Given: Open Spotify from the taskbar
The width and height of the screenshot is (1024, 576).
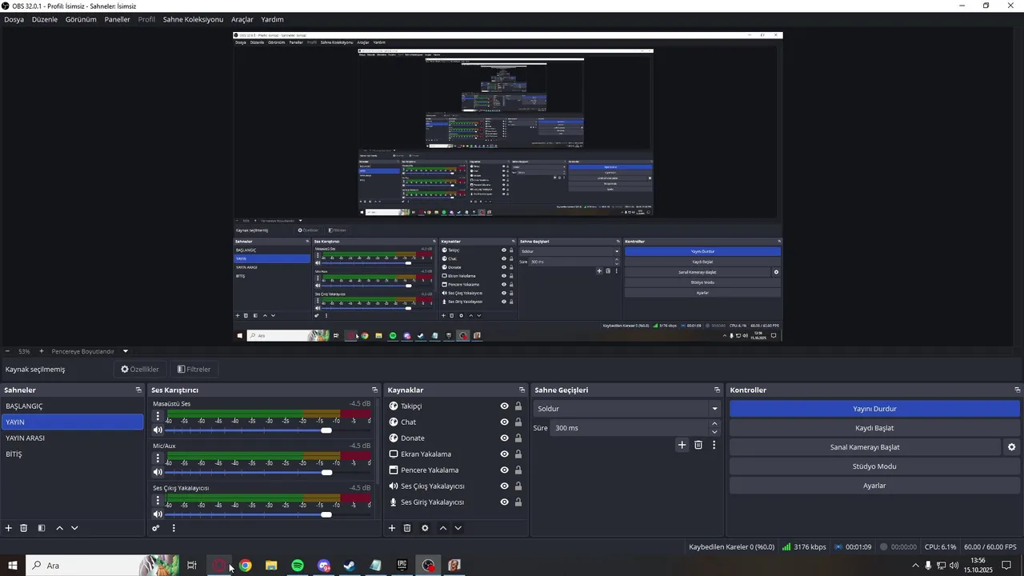Looking at the screenshot, I should click(x=298, y=566).
